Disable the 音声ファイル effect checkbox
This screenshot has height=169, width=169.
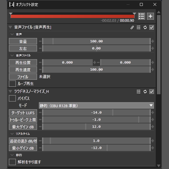pos(152,27)
